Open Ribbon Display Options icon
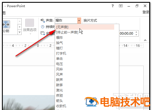Image resolution: width=152 pixels, height=110 pixels. 121,6
